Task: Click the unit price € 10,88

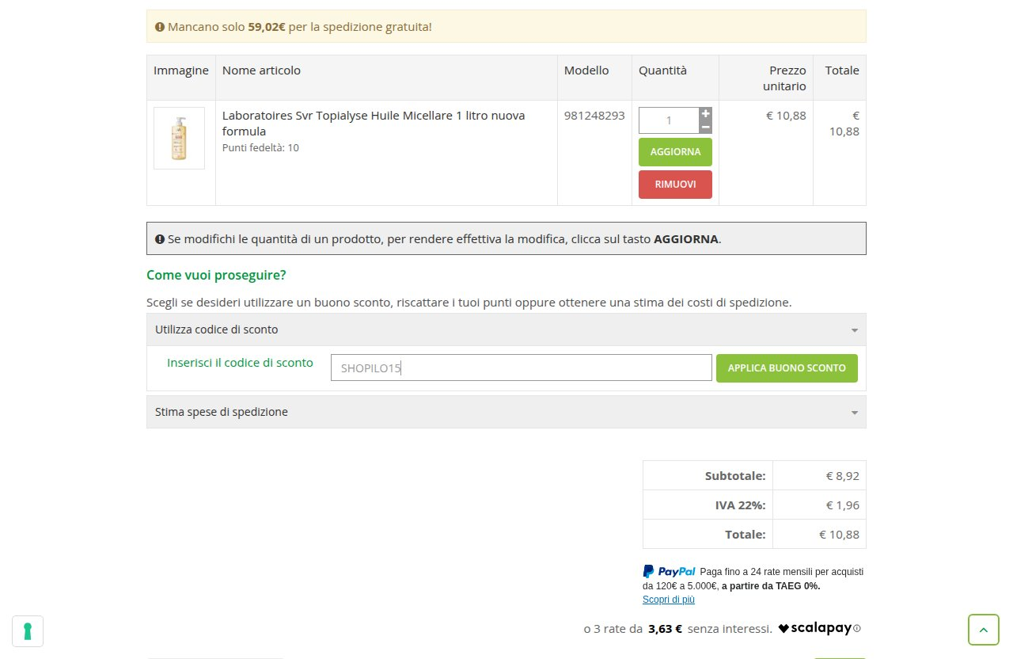Action: [786, 116]
